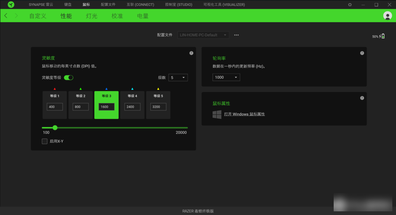Switch to the 性能 tab

66,16
